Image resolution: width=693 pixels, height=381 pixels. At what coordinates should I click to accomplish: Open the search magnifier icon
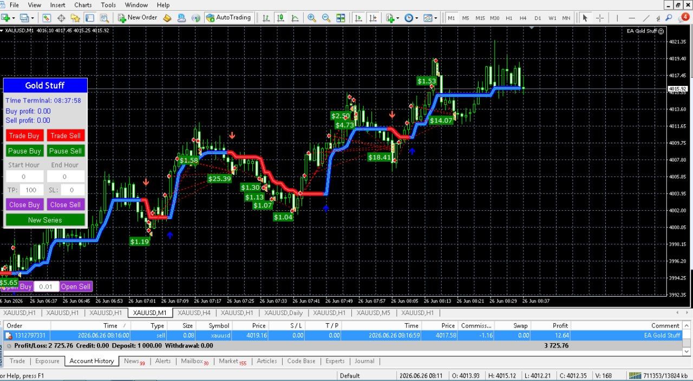click(x=669, y=18)
